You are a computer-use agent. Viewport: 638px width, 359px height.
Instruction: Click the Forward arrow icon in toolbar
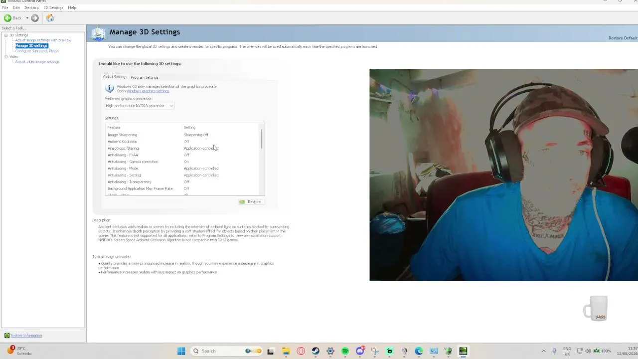[35, 18]
